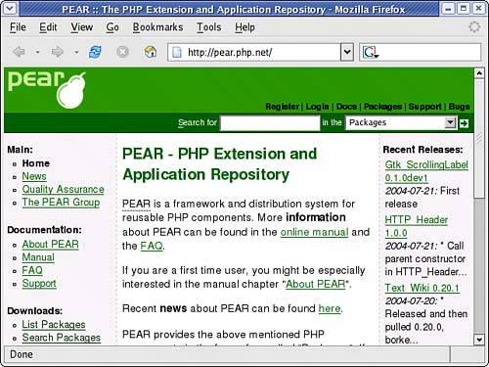Open the window menu button in title bar
489x367 pixels.
click(x=10, y=8)
